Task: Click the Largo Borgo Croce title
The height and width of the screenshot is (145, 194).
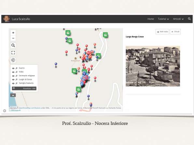Action: (135, 37)
